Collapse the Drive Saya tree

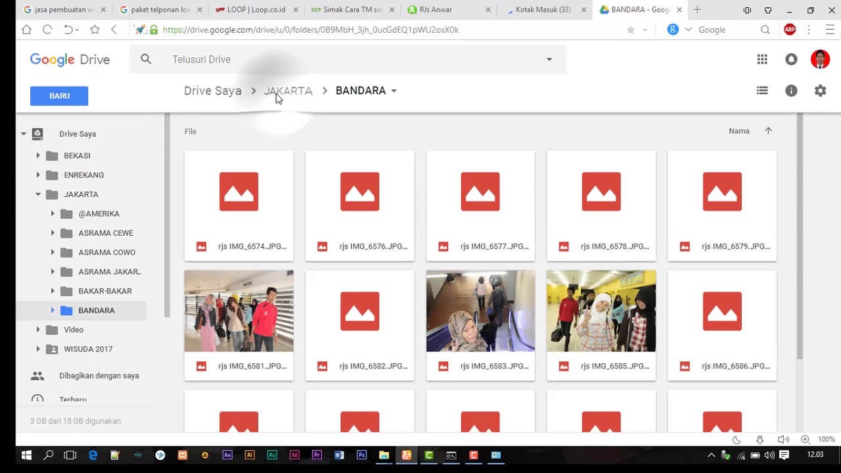tap(24, 134)
